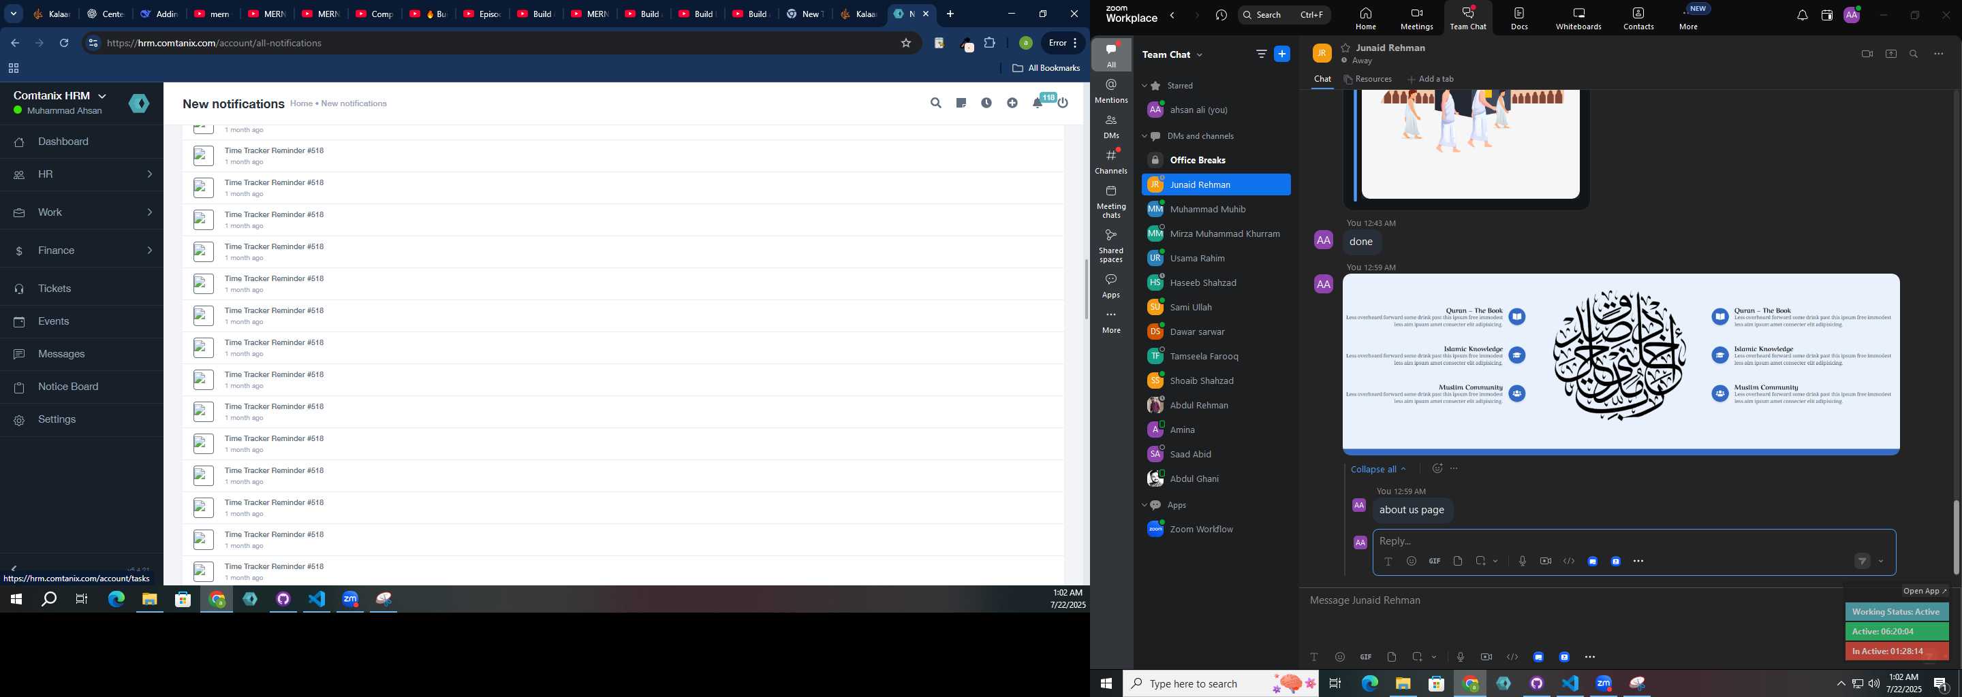Star the Junaid Rehman contact
Viewport: 1962px width, 697px height.
1346,48
